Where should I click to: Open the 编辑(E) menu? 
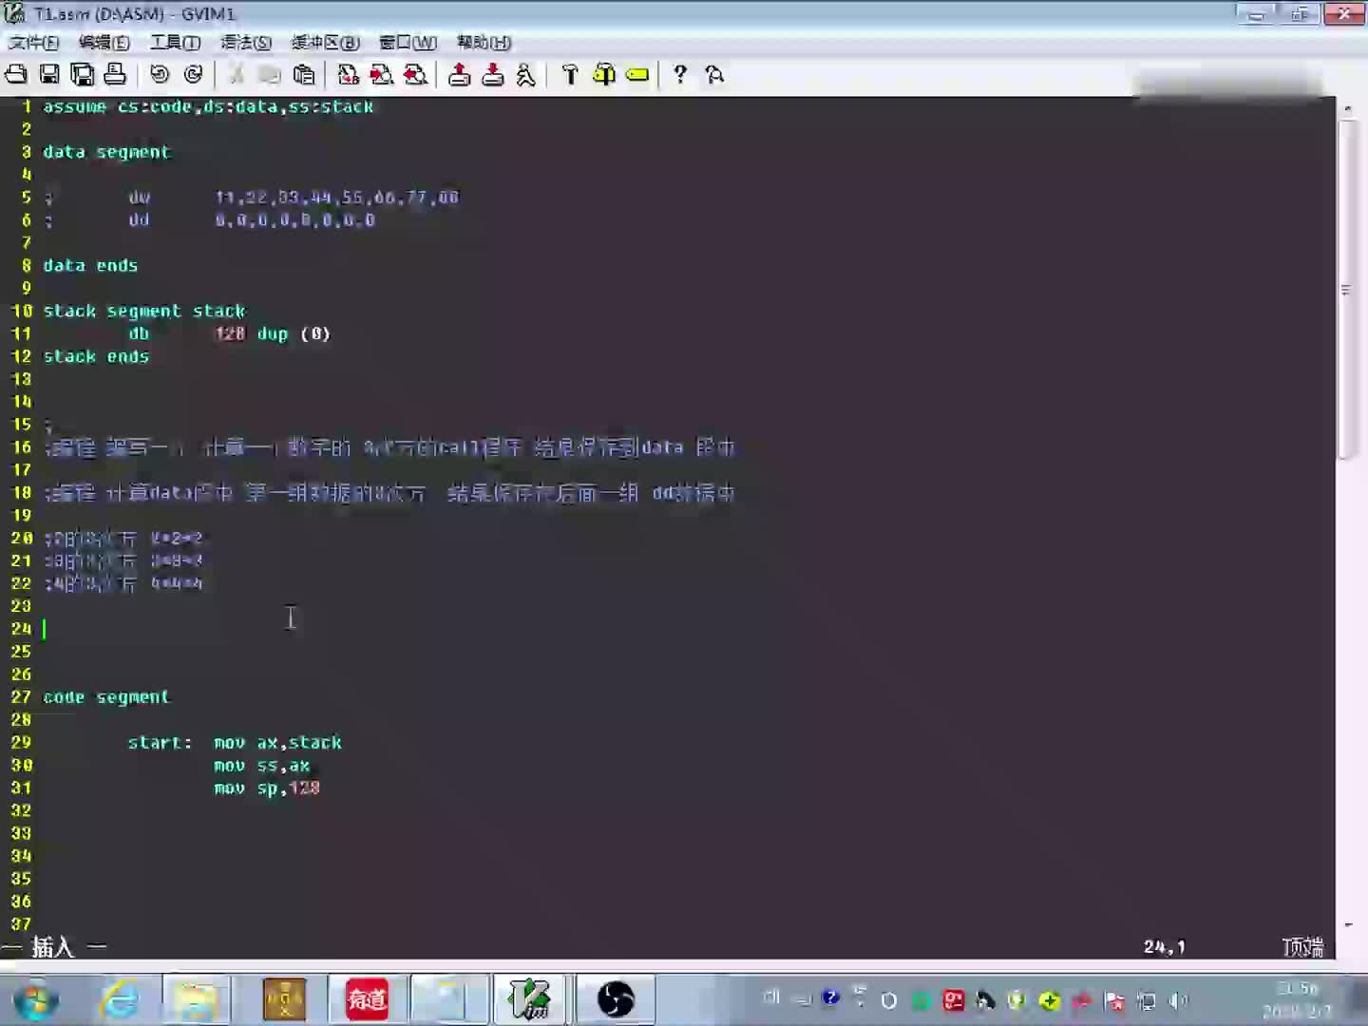pos(104,43)
